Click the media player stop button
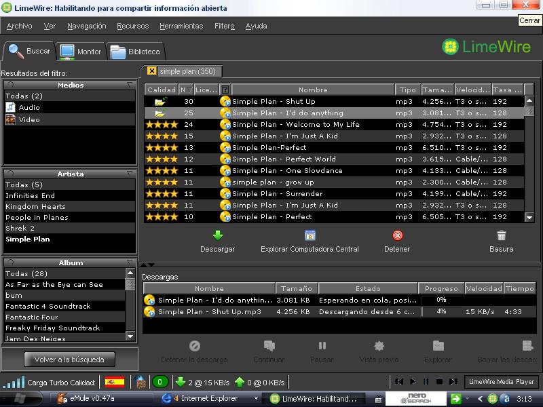 coord(439,382)
